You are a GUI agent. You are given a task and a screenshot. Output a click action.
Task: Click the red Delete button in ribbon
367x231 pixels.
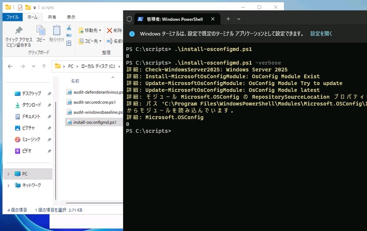[114, 30]
